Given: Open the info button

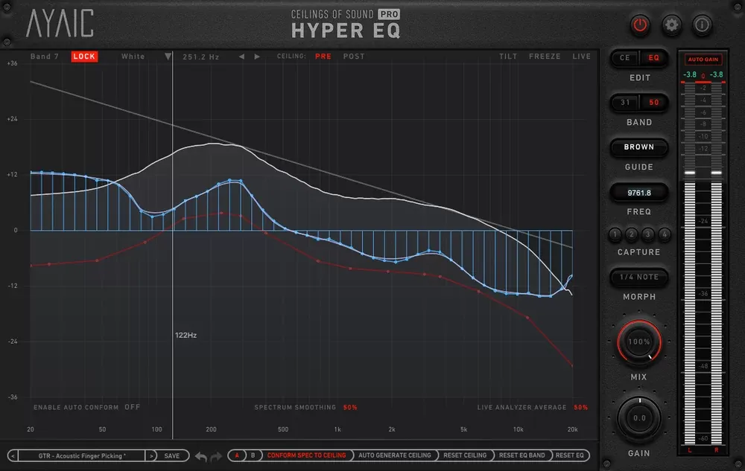Looking at the screenshot, I should [703, 25].
